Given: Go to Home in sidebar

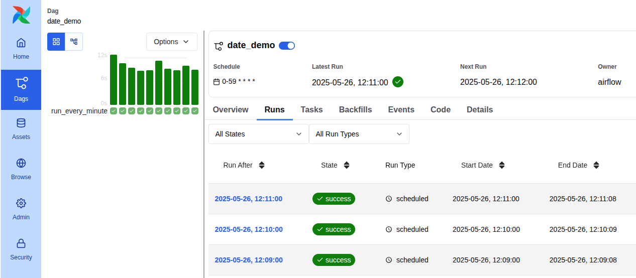Looking at the screenshot, I should pos(21,49).
